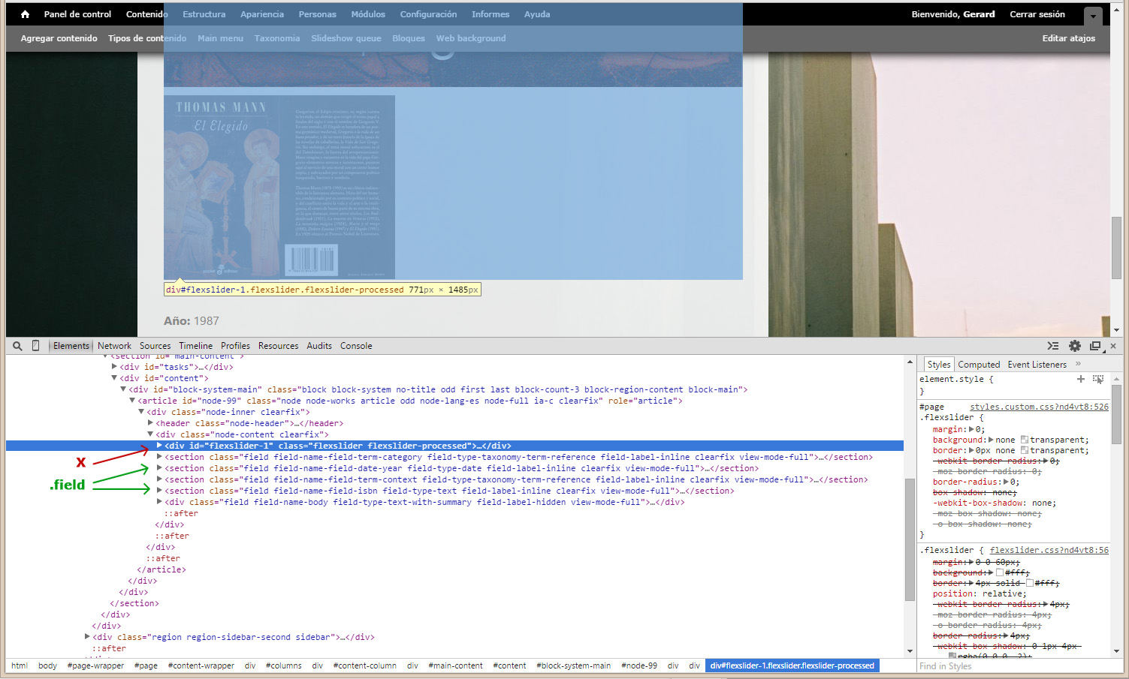This screenshot has height=679, width=1129.
Task: Click the Find in Styles field
Action: [1014, 666]
